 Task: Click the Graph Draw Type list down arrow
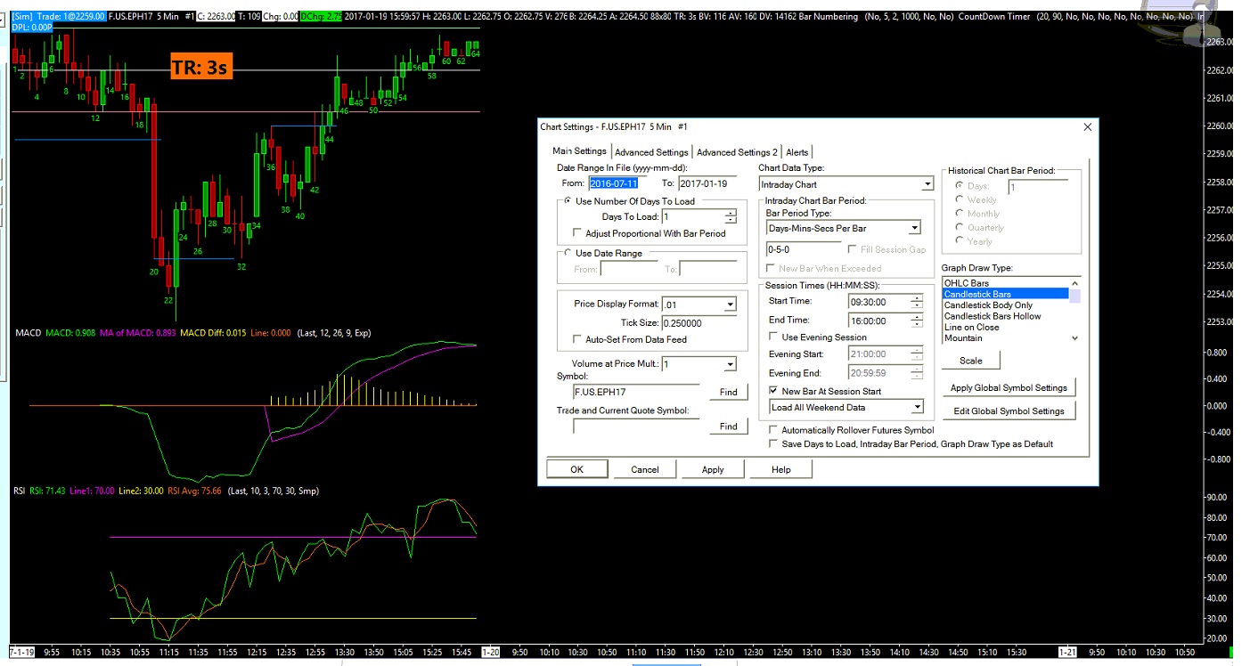pyautogui.click(x=1074, y=338)
